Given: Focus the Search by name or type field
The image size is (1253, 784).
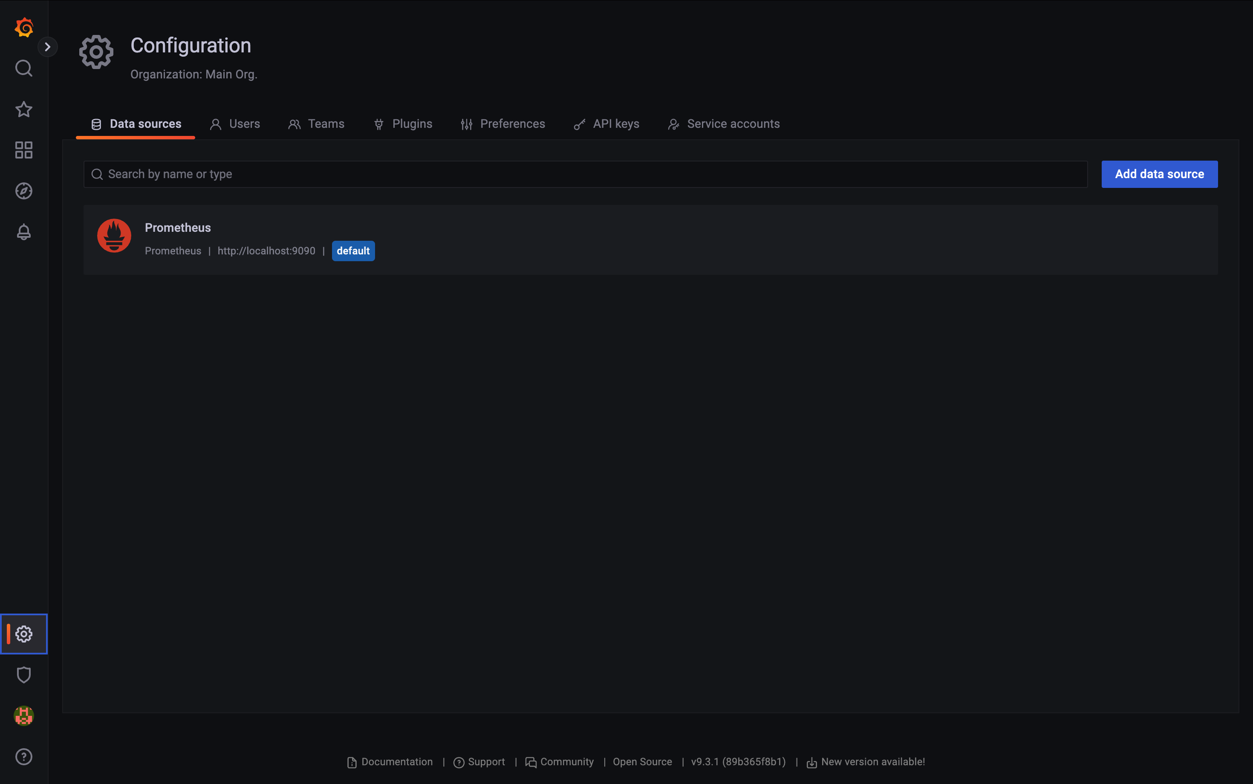Looking at the screenshot, I should click(585, 174).
